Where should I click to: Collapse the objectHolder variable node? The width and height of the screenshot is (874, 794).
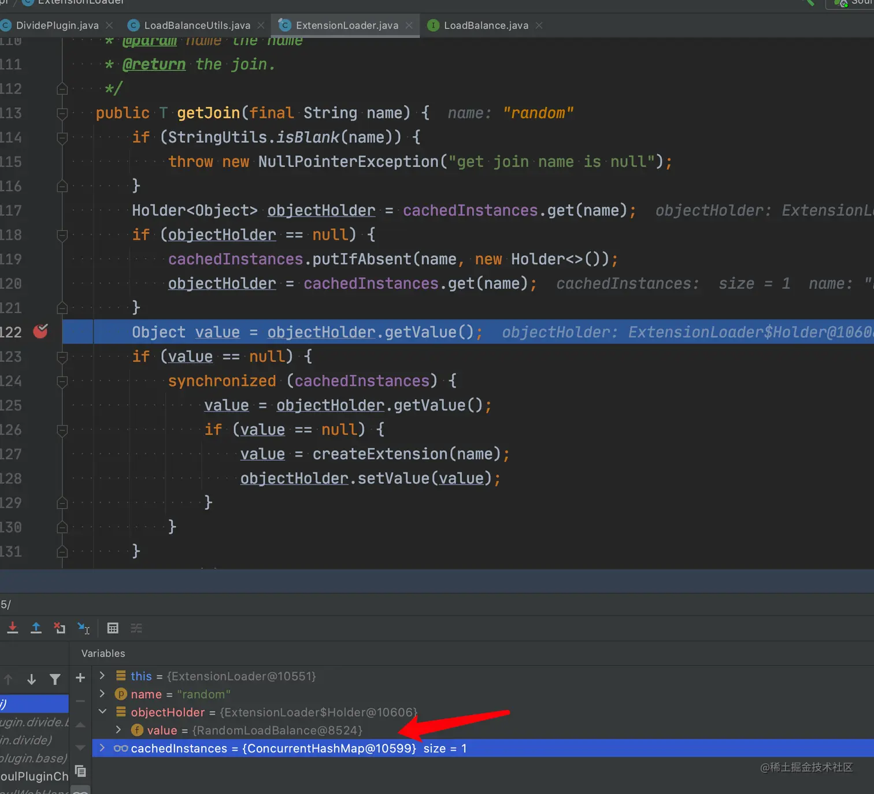[x=102, y=711]
